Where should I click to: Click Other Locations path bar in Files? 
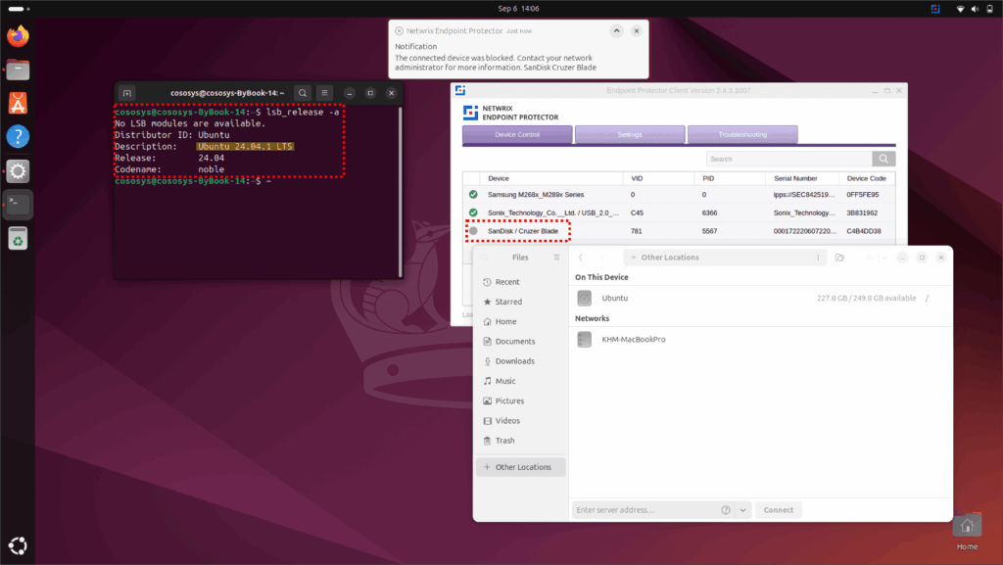click(x=717, y=258)
